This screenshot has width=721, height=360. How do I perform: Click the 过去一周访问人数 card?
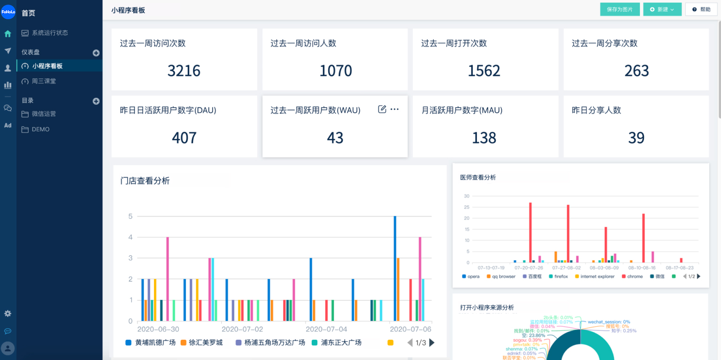point(335,60)
